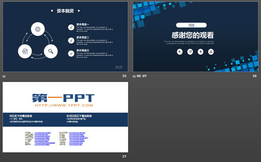Click the previous arrow button on slide 25
Image resolution: width=261 pixels, height=162 pixels.
(117, 67)
